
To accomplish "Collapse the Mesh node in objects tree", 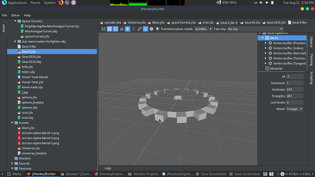I will [262, 38].
